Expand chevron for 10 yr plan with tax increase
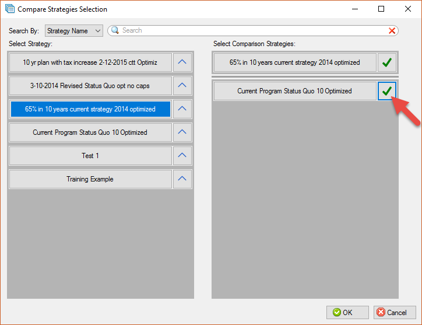 point(182,62)
